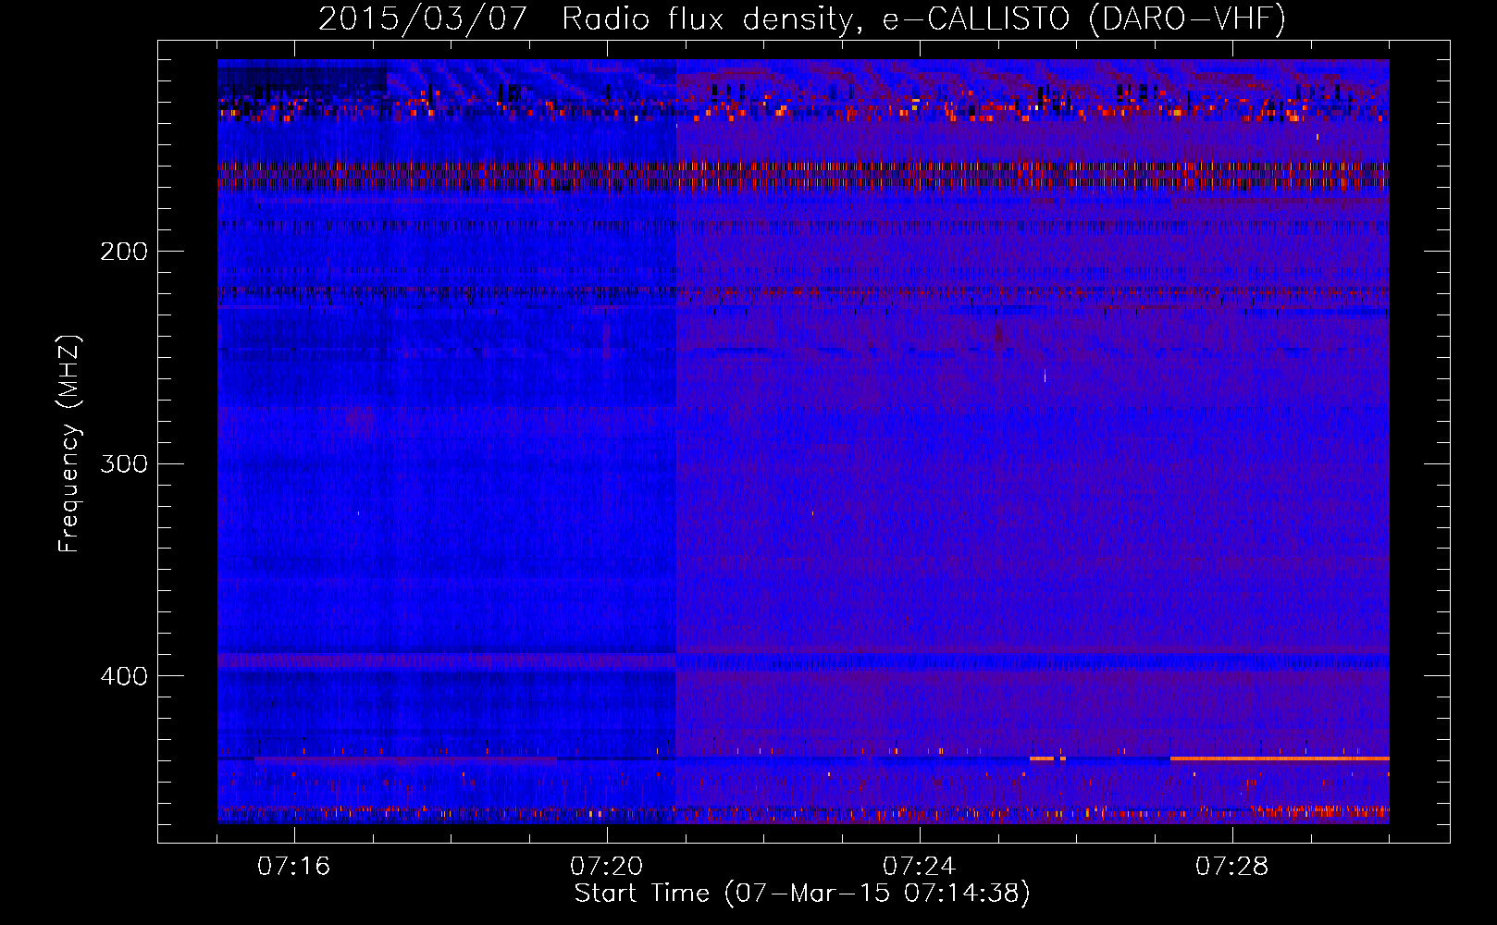
Task: Click the 'Start Time (07-Mar-15 07:14:38)' label
Action: pos(802,894)
